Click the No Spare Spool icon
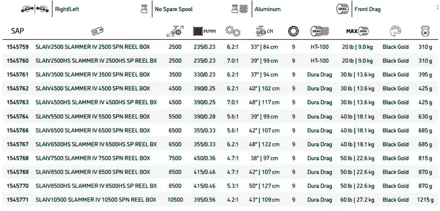The image size is (440, 211). point(144,9)
